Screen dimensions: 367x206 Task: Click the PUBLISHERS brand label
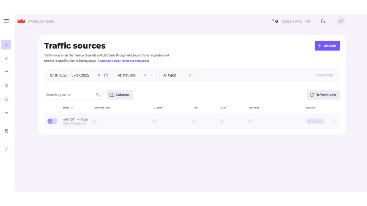[x=42, y=21]
